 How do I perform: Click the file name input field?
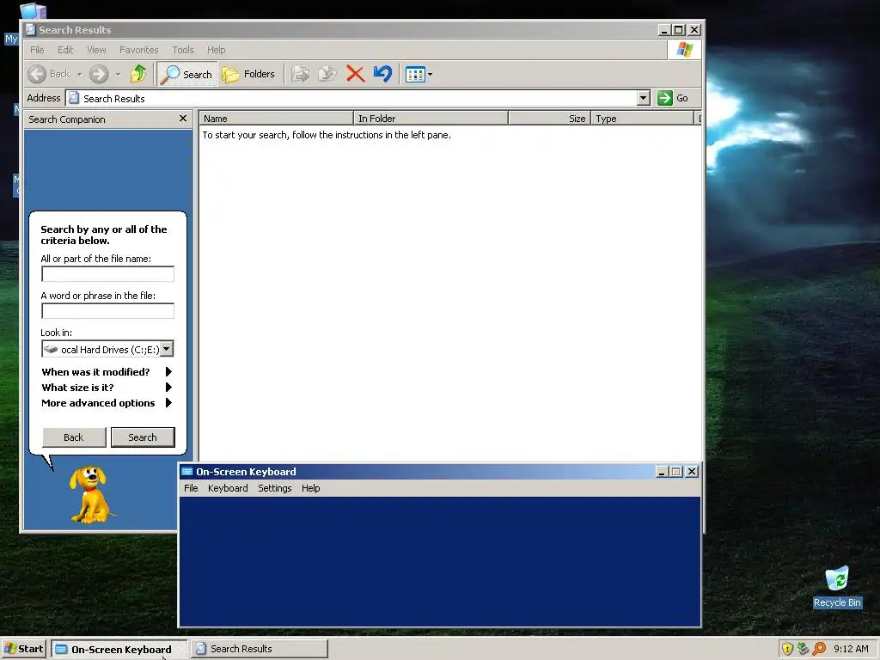(x=107, y=274)
